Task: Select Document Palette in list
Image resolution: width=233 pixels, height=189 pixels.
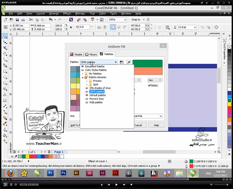Action: 95,67
